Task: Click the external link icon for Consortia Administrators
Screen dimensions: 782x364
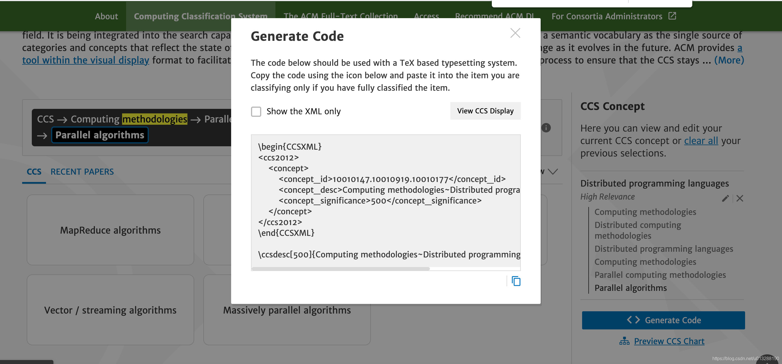Action: pos(672,16)
